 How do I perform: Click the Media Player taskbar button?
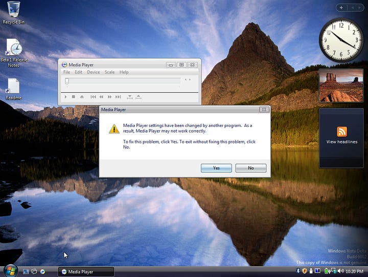pyautogui.click(x=86, y=271)
